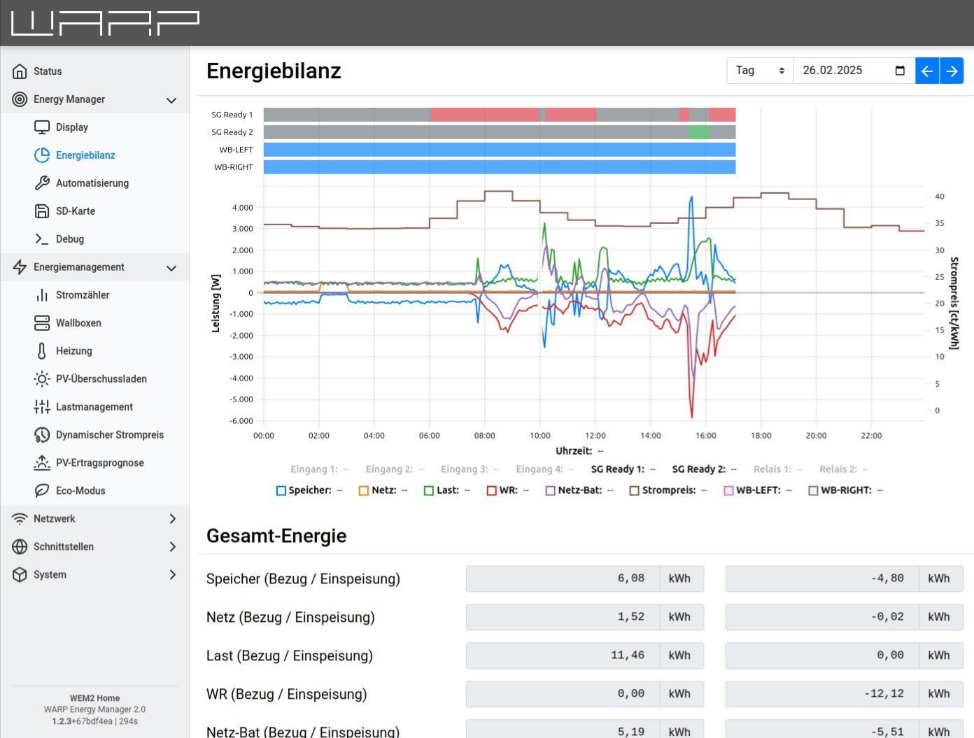Click the blue WB-LEFT status bar
The width and height of the screenshot is (974, 738).
pyautogui.click(x=499, y=150)
